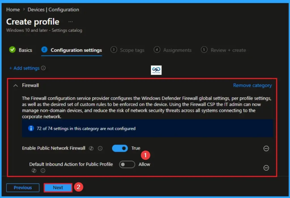Click info icon under Default Inbound Action label

(42, 170)
